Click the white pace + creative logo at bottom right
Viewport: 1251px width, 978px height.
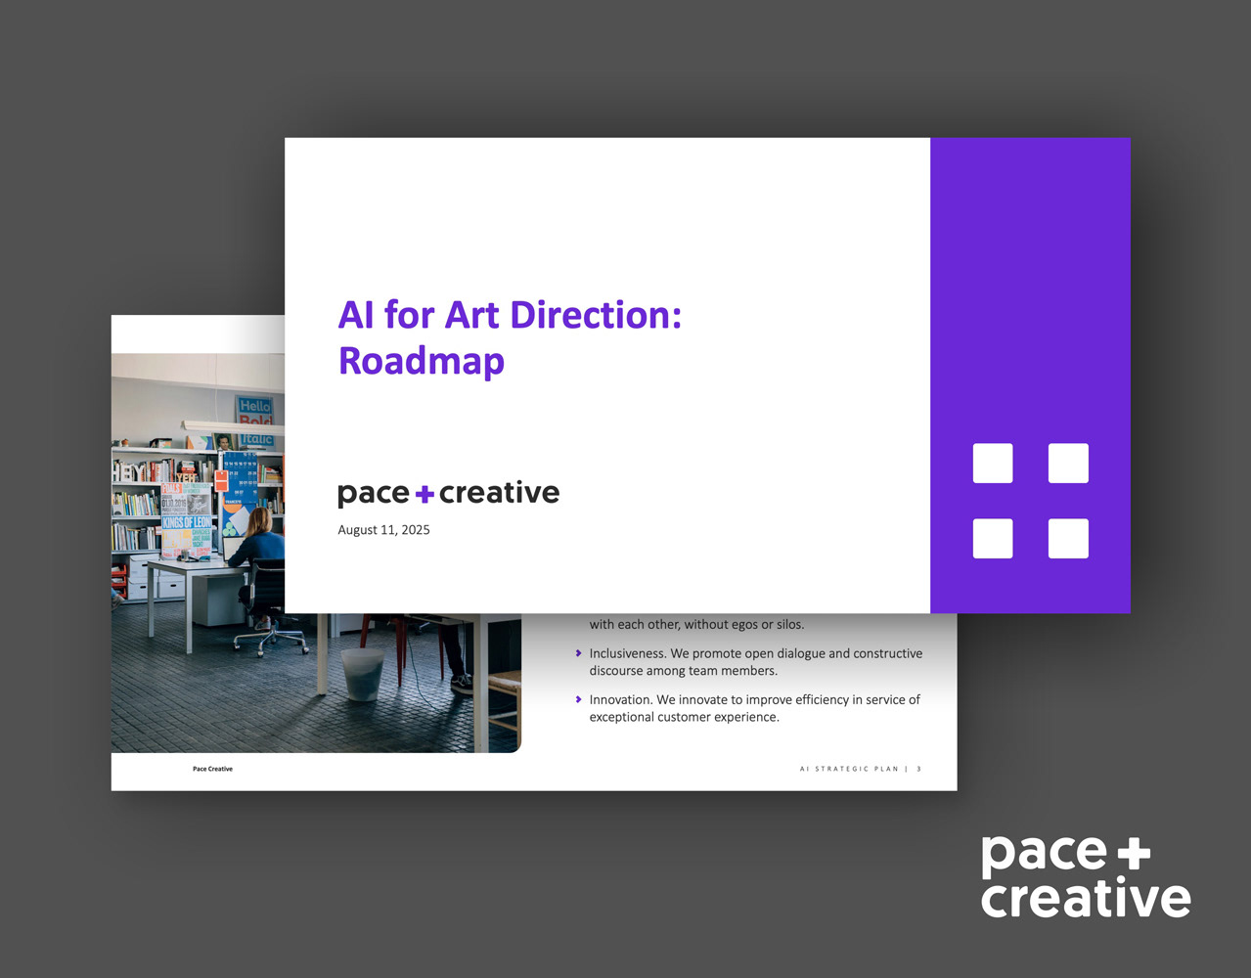pos(1086,876)
